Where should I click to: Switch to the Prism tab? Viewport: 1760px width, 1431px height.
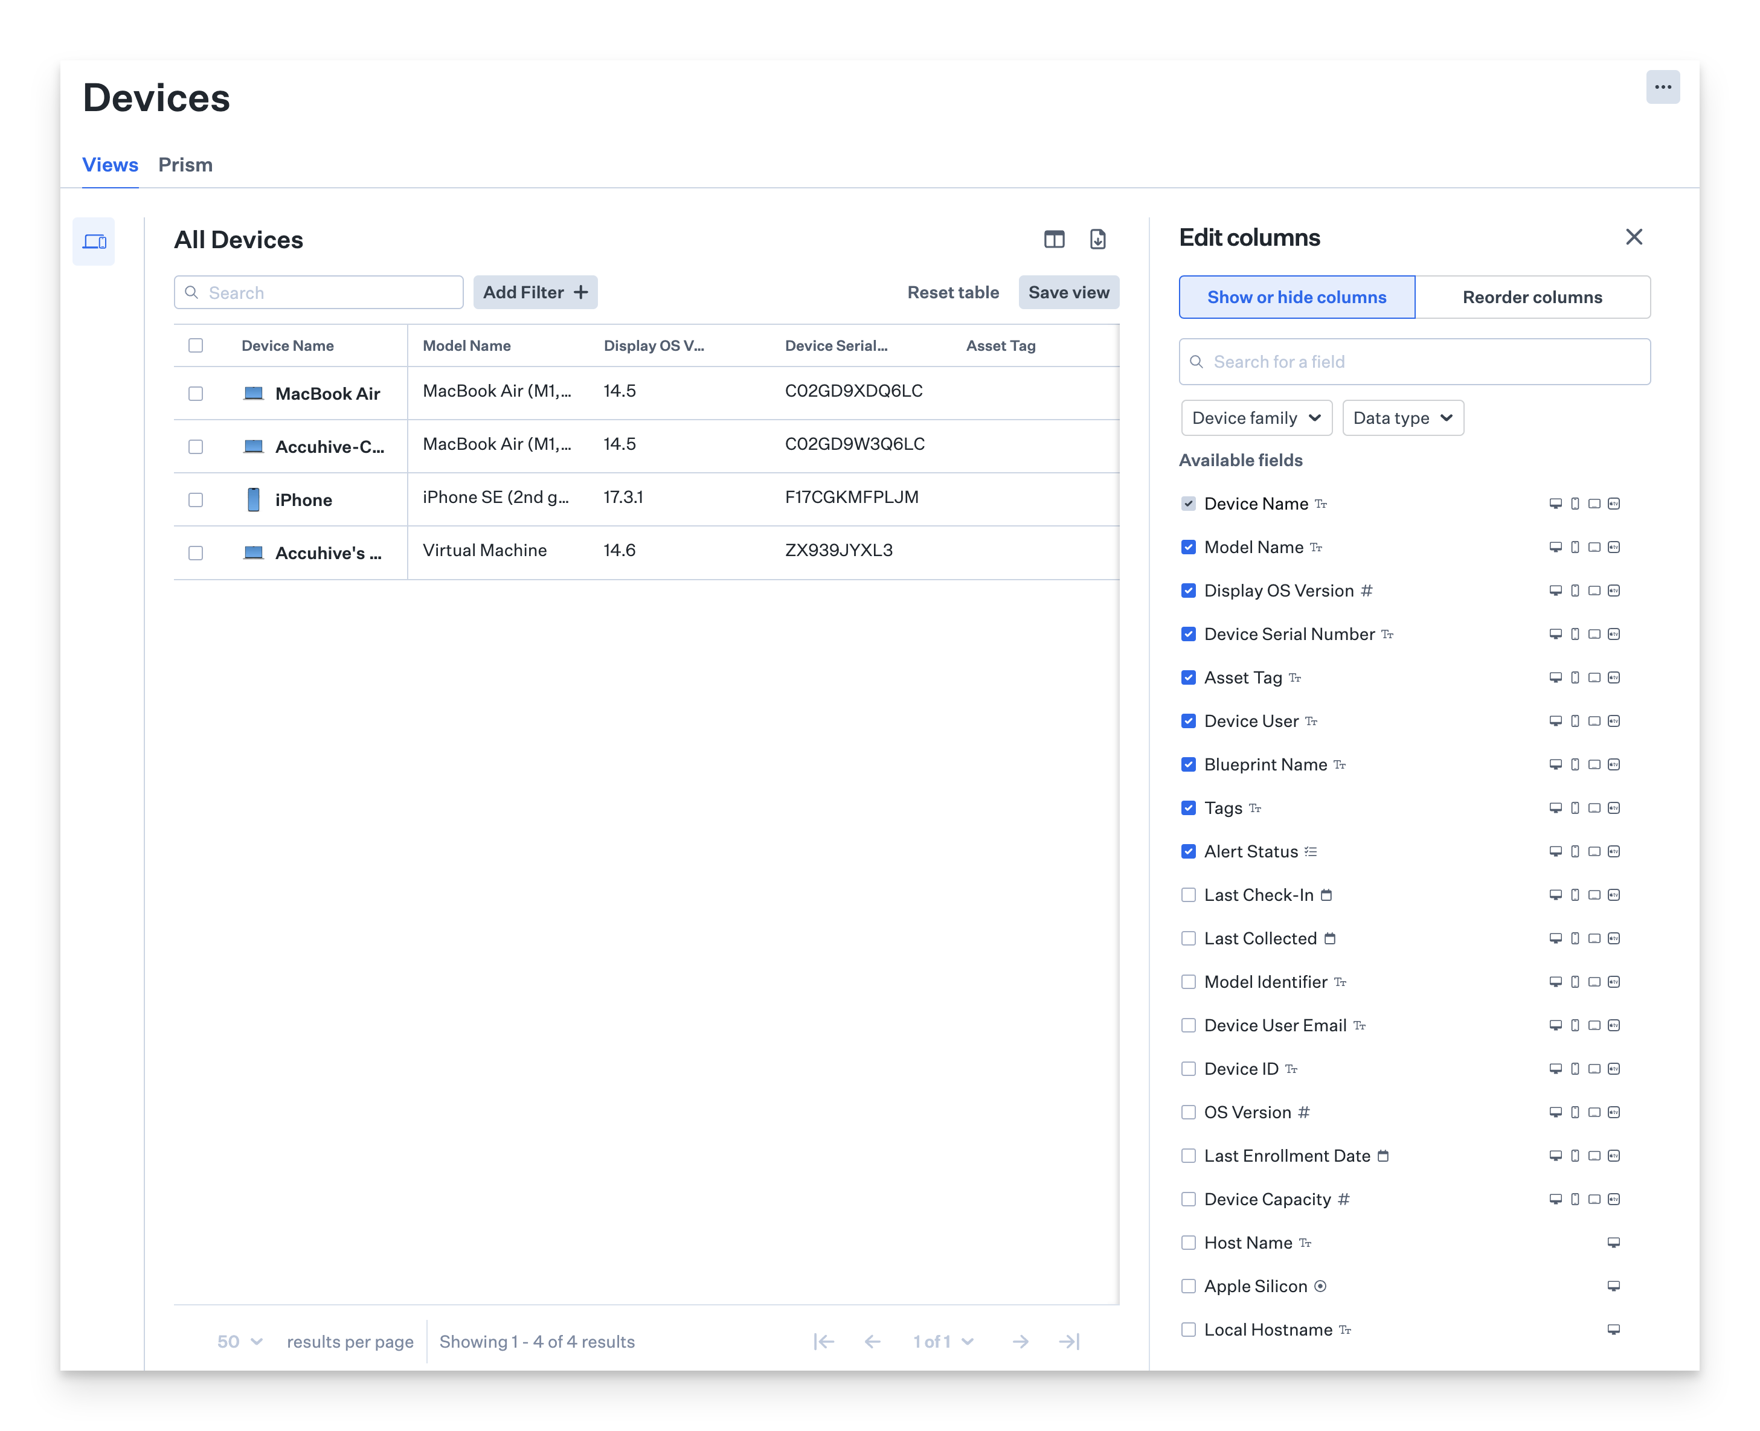185,165
